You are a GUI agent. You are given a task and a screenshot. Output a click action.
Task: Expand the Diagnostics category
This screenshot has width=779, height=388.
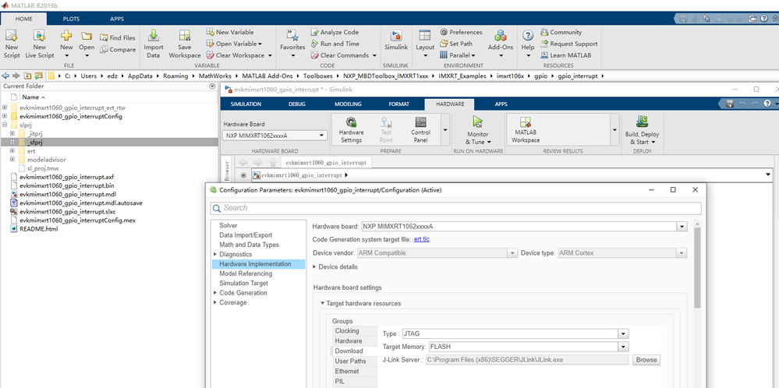click(214, 255)
